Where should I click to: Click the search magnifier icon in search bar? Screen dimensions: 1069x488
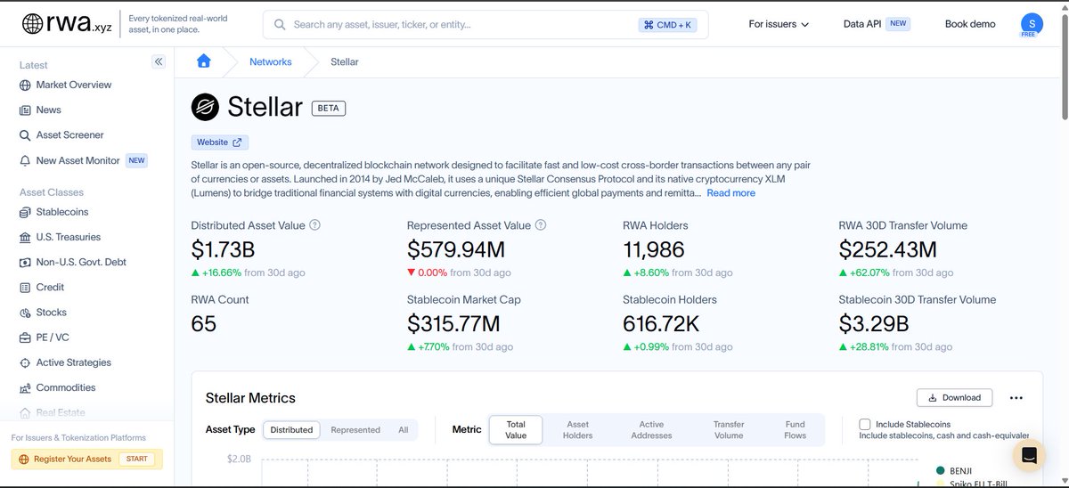[281, 25]
